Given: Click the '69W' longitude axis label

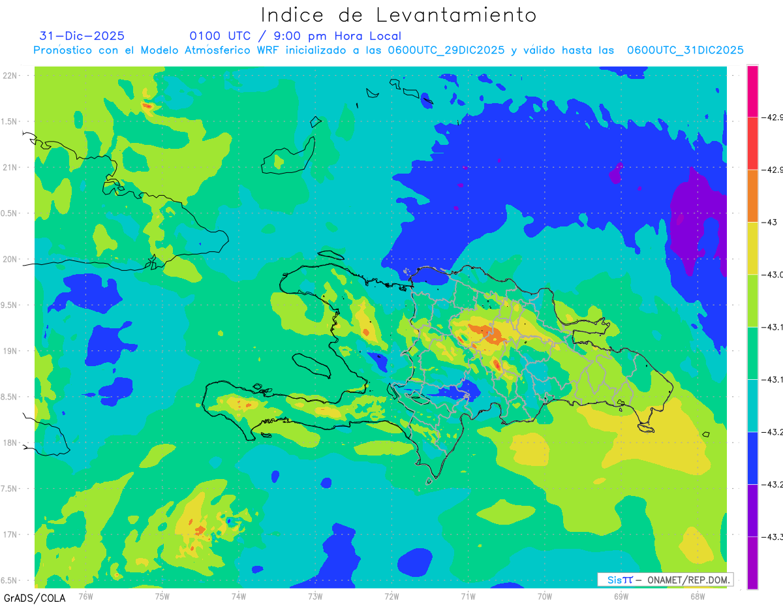Looking at the screenshot, I should point(621,597).
